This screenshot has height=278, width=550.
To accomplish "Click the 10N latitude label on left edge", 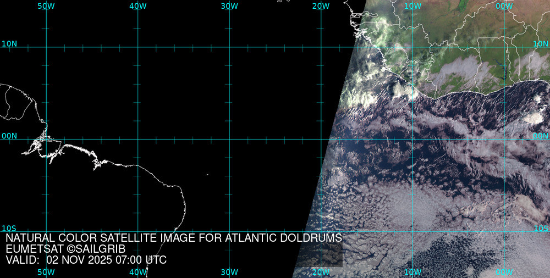I will [9, 43].
